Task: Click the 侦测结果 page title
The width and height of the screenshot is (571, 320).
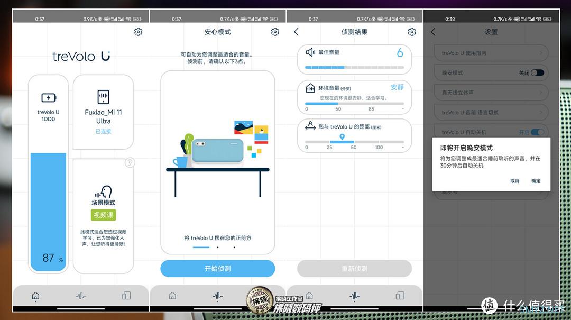Action: [354, 32]
